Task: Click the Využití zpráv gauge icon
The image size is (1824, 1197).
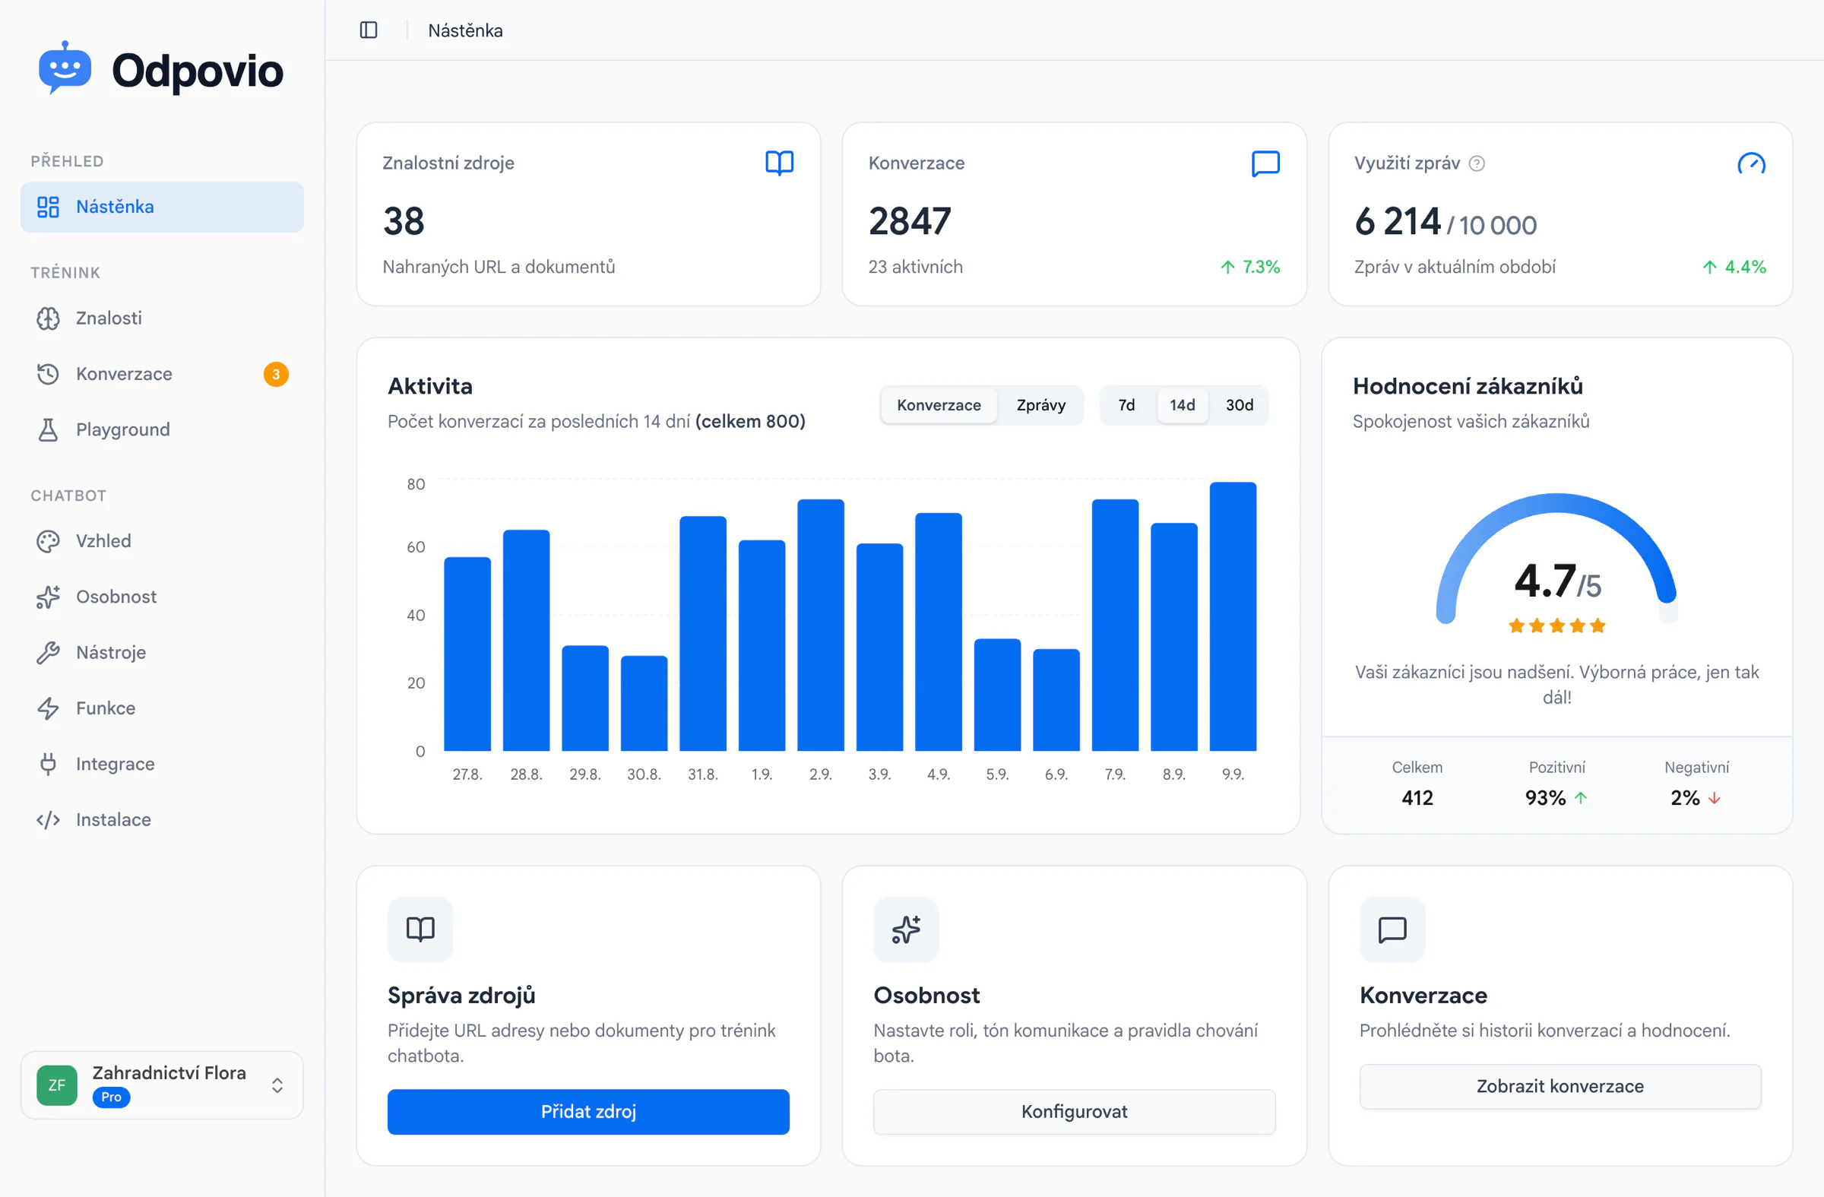Action: pos(1751,163)
